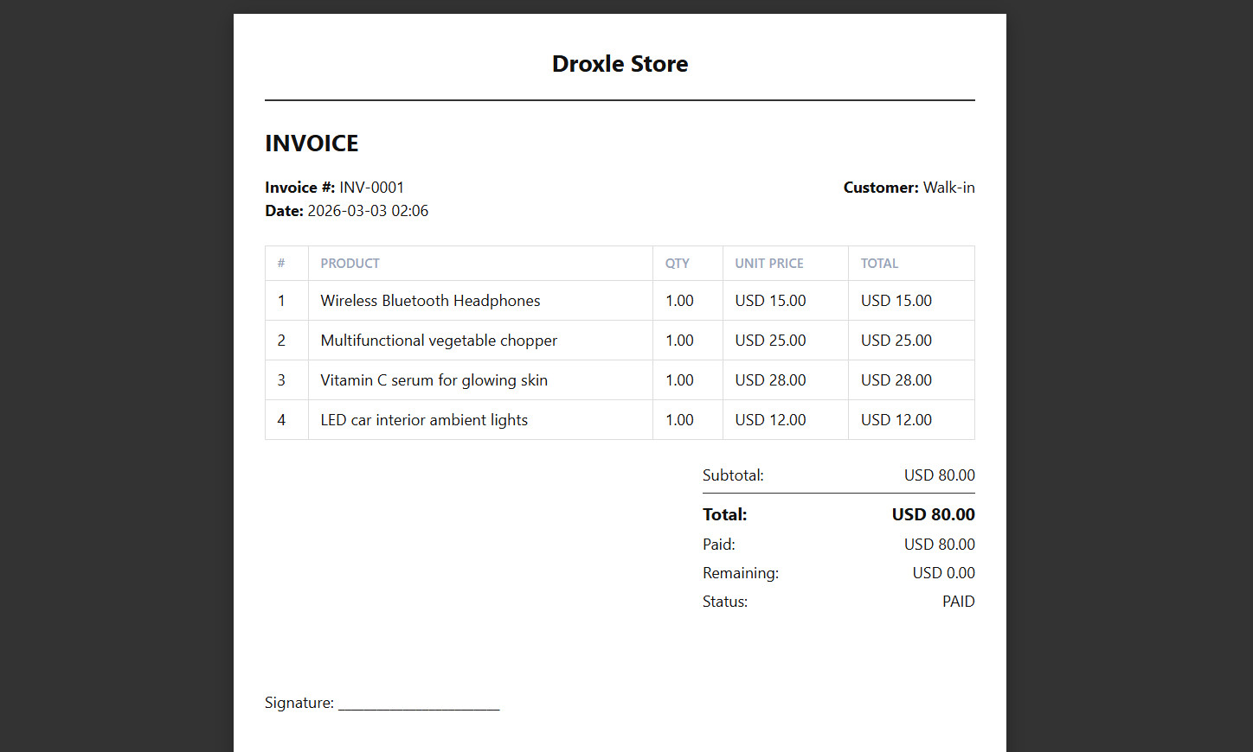Click quantity 1.00 in Headphones row

pyautogui.click(x=679, y=301)
